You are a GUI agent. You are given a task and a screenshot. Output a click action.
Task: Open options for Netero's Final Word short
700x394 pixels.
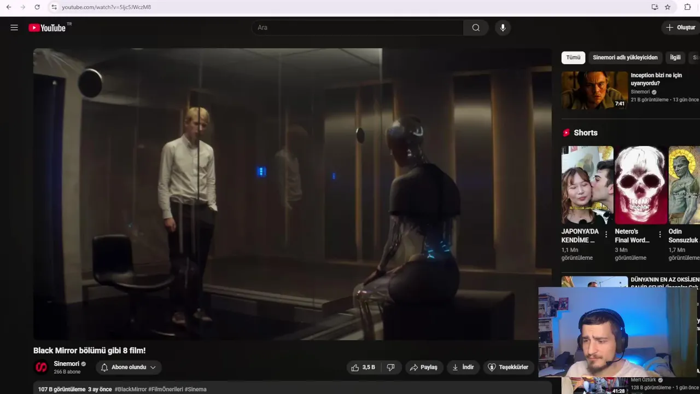pyautogui.click(x=660, y=234)
